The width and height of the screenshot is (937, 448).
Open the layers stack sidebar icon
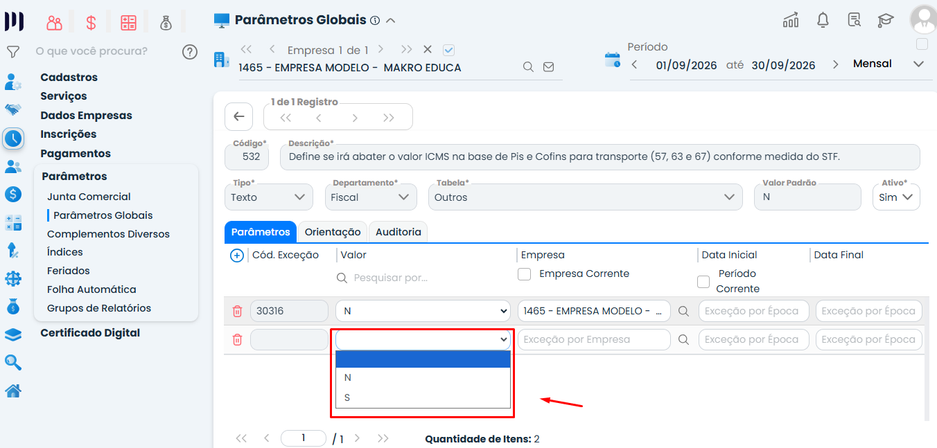13,334
